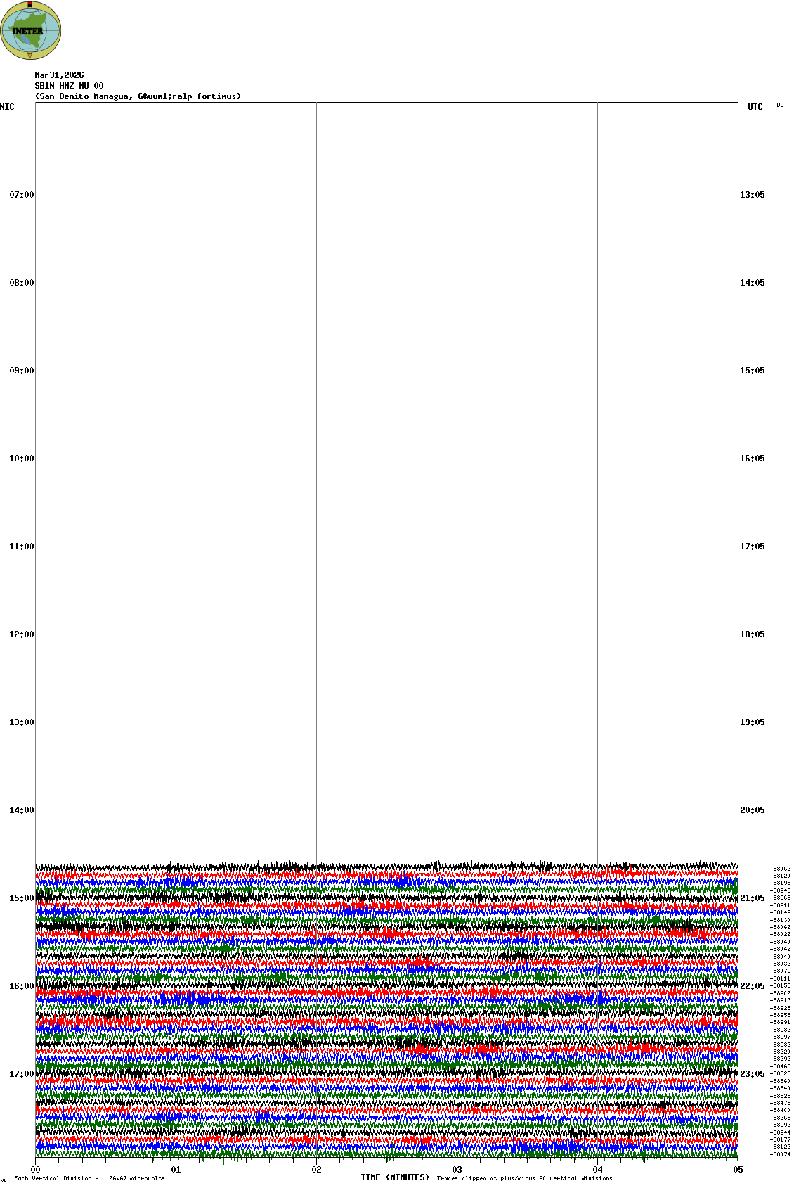Click the -88074 DC offset value

pos(780,1154)
